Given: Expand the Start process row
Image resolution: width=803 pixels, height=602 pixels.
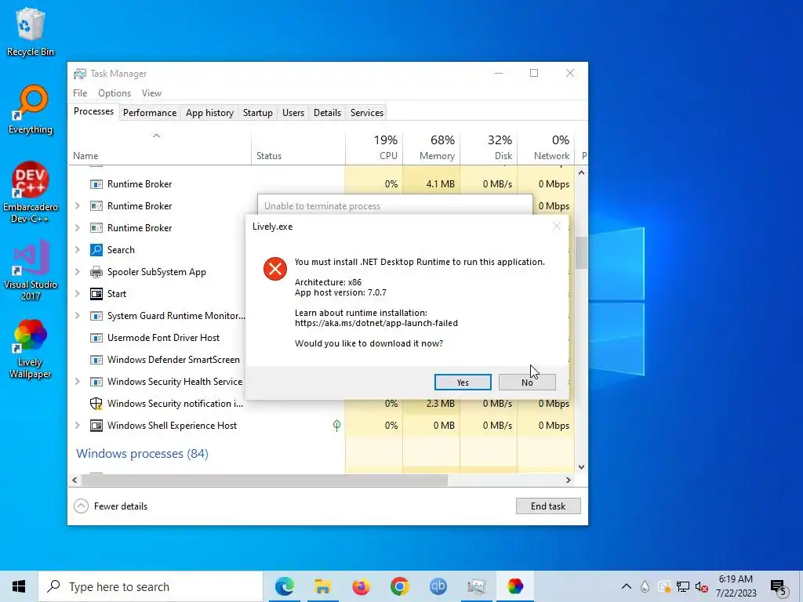Looking at the screenshot, I should 78,294.
